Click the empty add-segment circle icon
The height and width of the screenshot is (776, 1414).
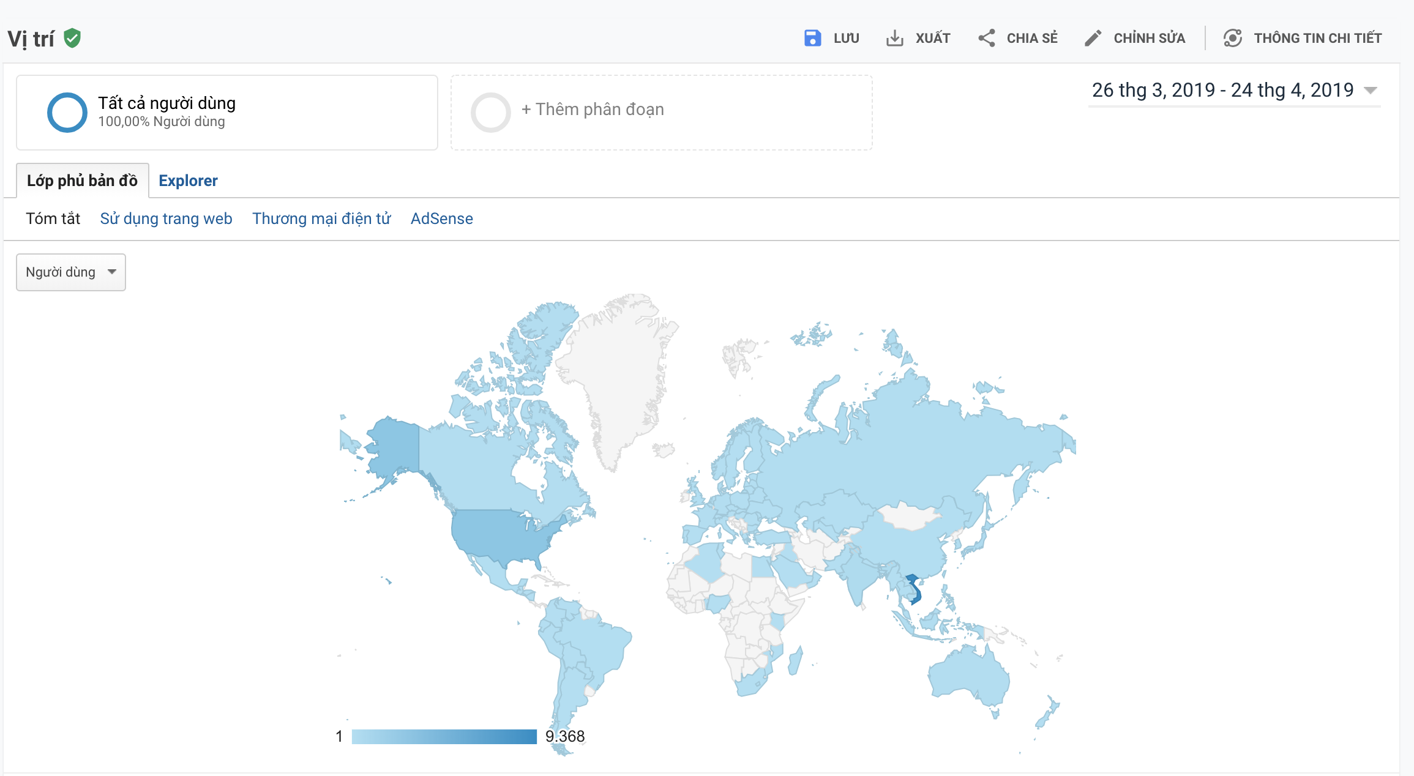pyautogui.click(x=490, y=112)
